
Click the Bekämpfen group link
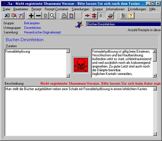(x=32, y=23)
